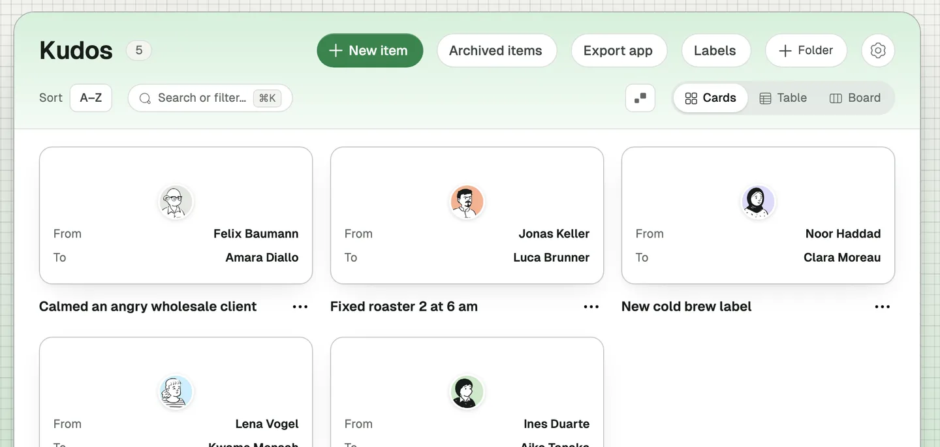Add a new Folder

coord(806,50)
